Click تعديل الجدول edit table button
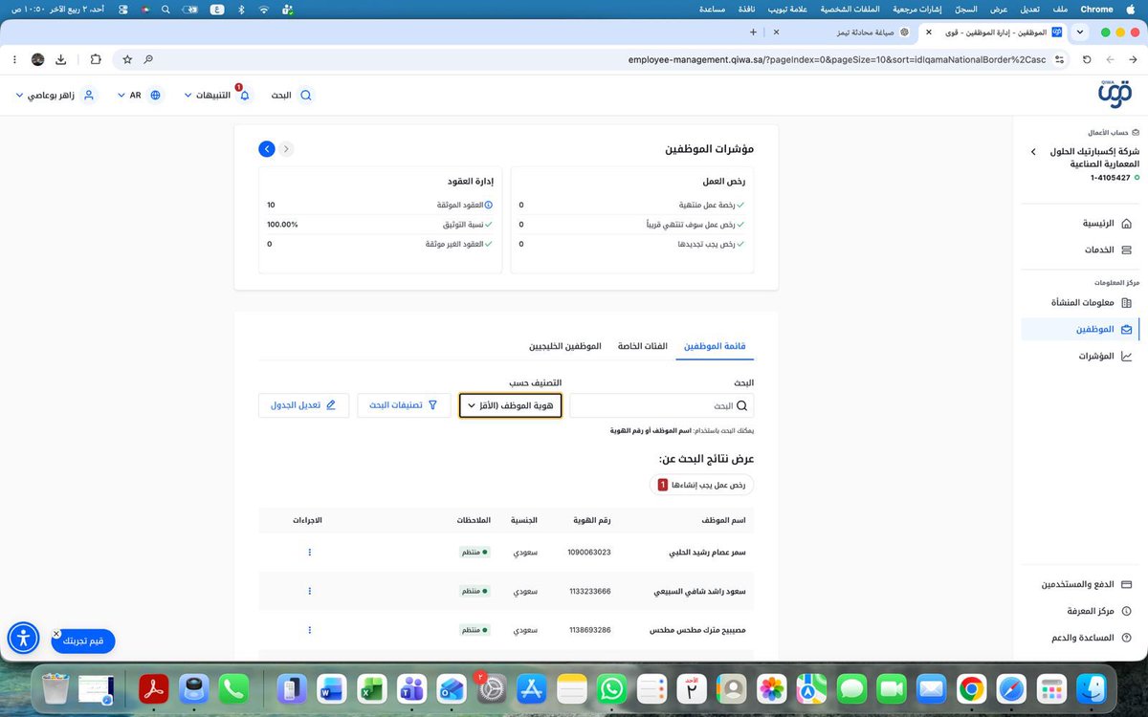 pyautogui.click(x=303, y=405)
